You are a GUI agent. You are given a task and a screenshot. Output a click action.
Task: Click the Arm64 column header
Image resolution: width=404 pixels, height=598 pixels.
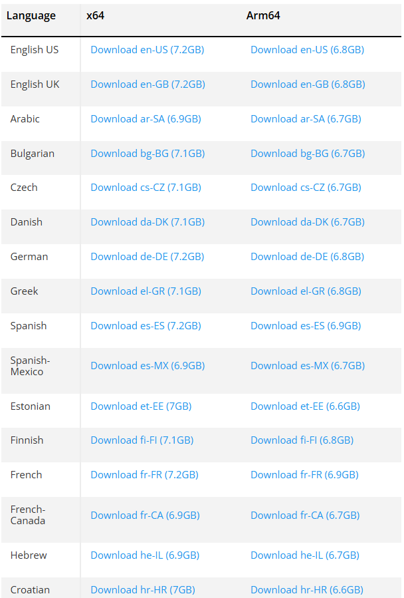coord(263,16)
